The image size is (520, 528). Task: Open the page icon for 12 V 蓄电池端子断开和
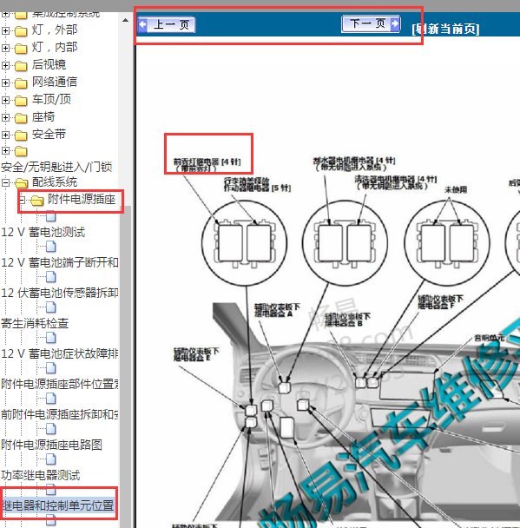51,247
